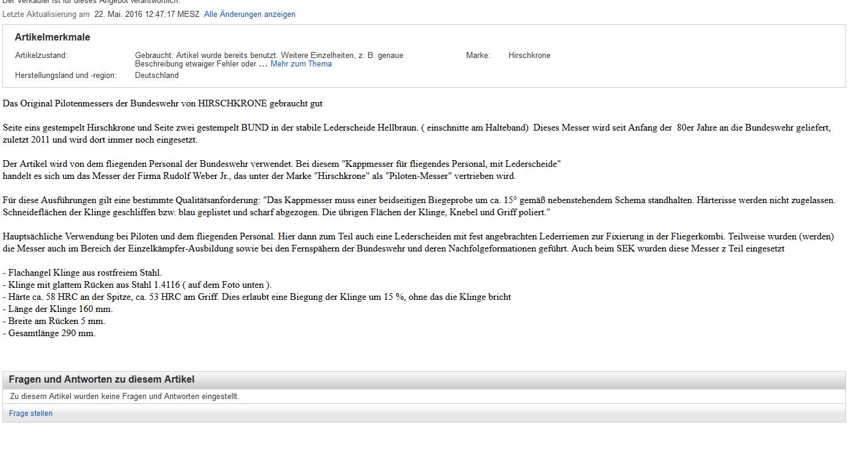Click the brand value 'Hirschkrone'
This screenshot has width=863, height=454.
[x=529, y=55]
